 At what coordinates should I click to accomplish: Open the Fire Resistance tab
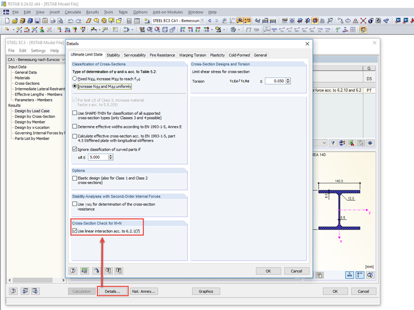click(x=162, y=55)
